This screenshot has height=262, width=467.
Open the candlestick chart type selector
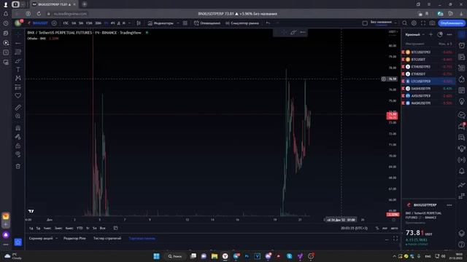tap(139, 23)
